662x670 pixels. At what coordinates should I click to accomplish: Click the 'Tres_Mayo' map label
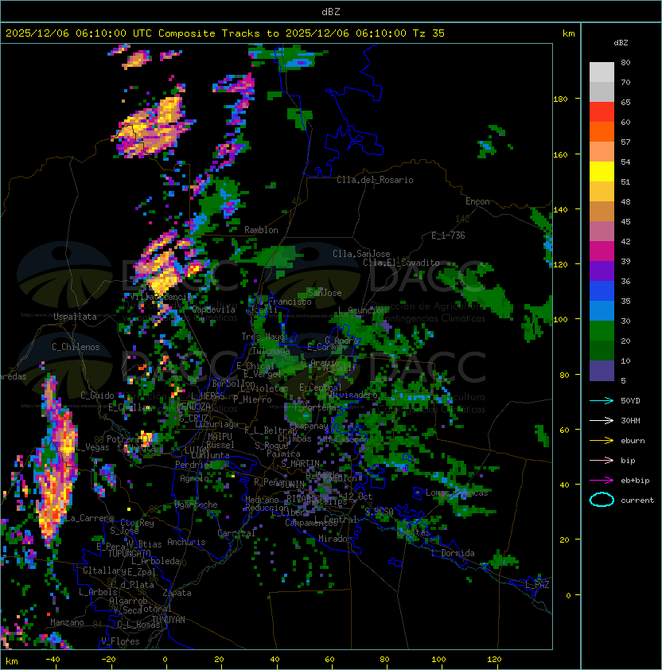pos(263,337)
